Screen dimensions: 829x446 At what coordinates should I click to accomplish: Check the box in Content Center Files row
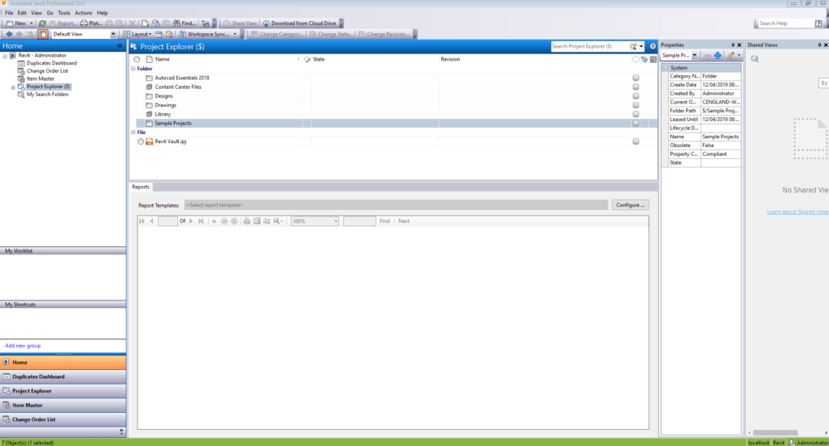636,87
